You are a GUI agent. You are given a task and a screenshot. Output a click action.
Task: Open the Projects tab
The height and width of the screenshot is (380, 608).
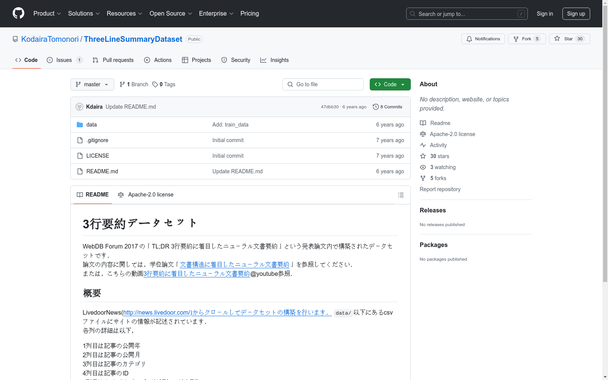pos(196,60)
